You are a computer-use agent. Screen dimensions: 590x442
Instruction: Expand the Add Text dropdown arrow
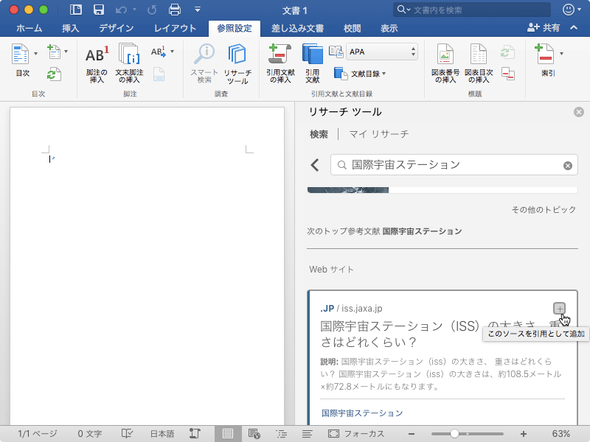pyautogui.click(x=66, y=52)
